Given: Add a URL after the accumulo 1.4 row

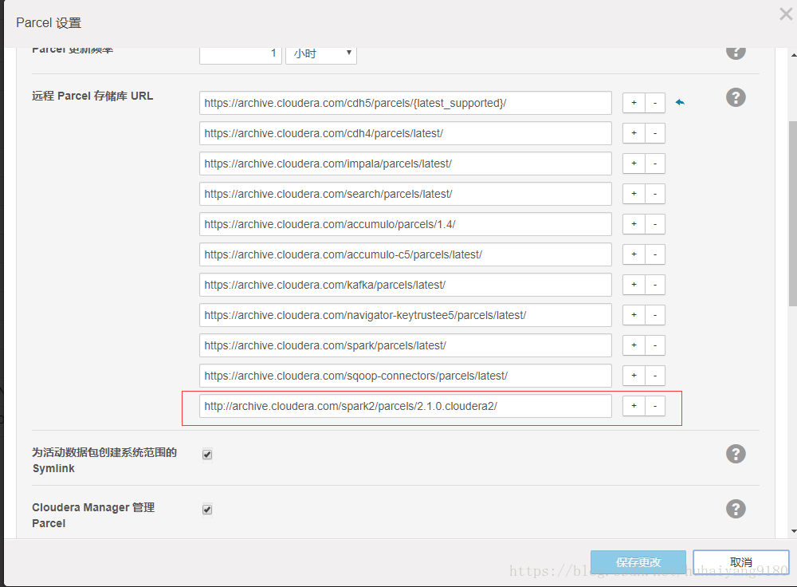Looking at the screenshot, I should coord(634,224).
